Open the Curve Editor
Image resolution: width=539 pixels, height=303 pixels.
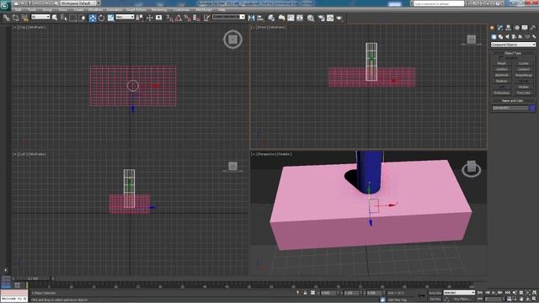point(291,18)
